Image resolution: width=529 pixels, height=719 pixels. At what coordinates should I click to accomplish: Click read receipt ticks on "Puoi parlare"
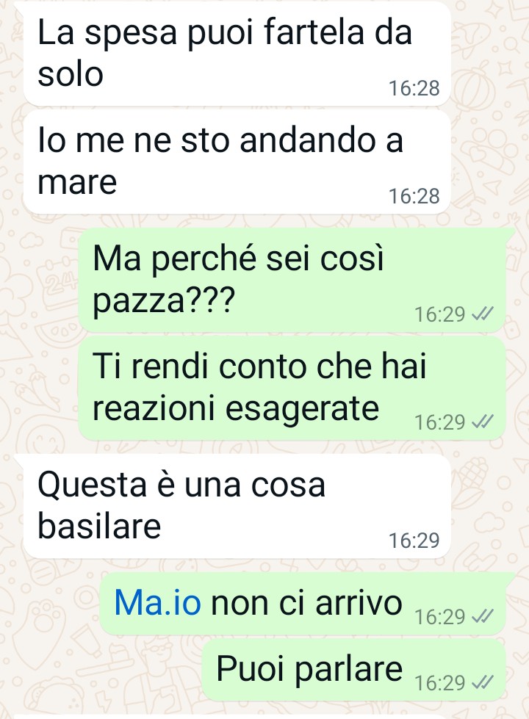(x=483, y=683)
